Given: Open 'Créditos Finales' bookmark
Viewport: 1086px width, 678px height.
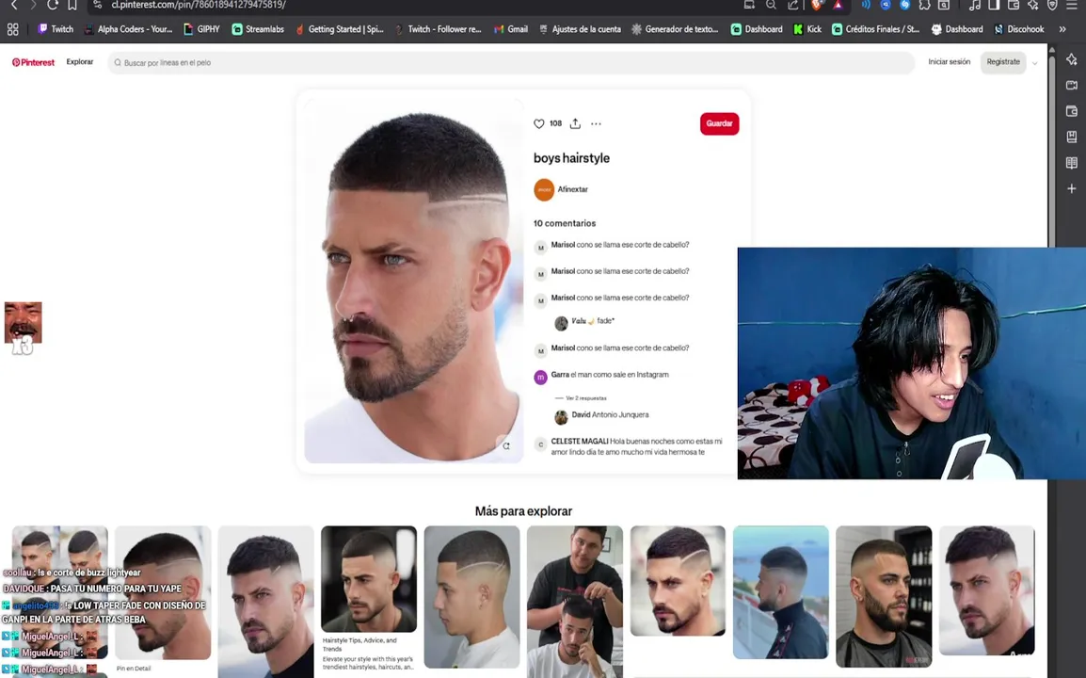Looking at the screenshot, I should click(875, 29).
